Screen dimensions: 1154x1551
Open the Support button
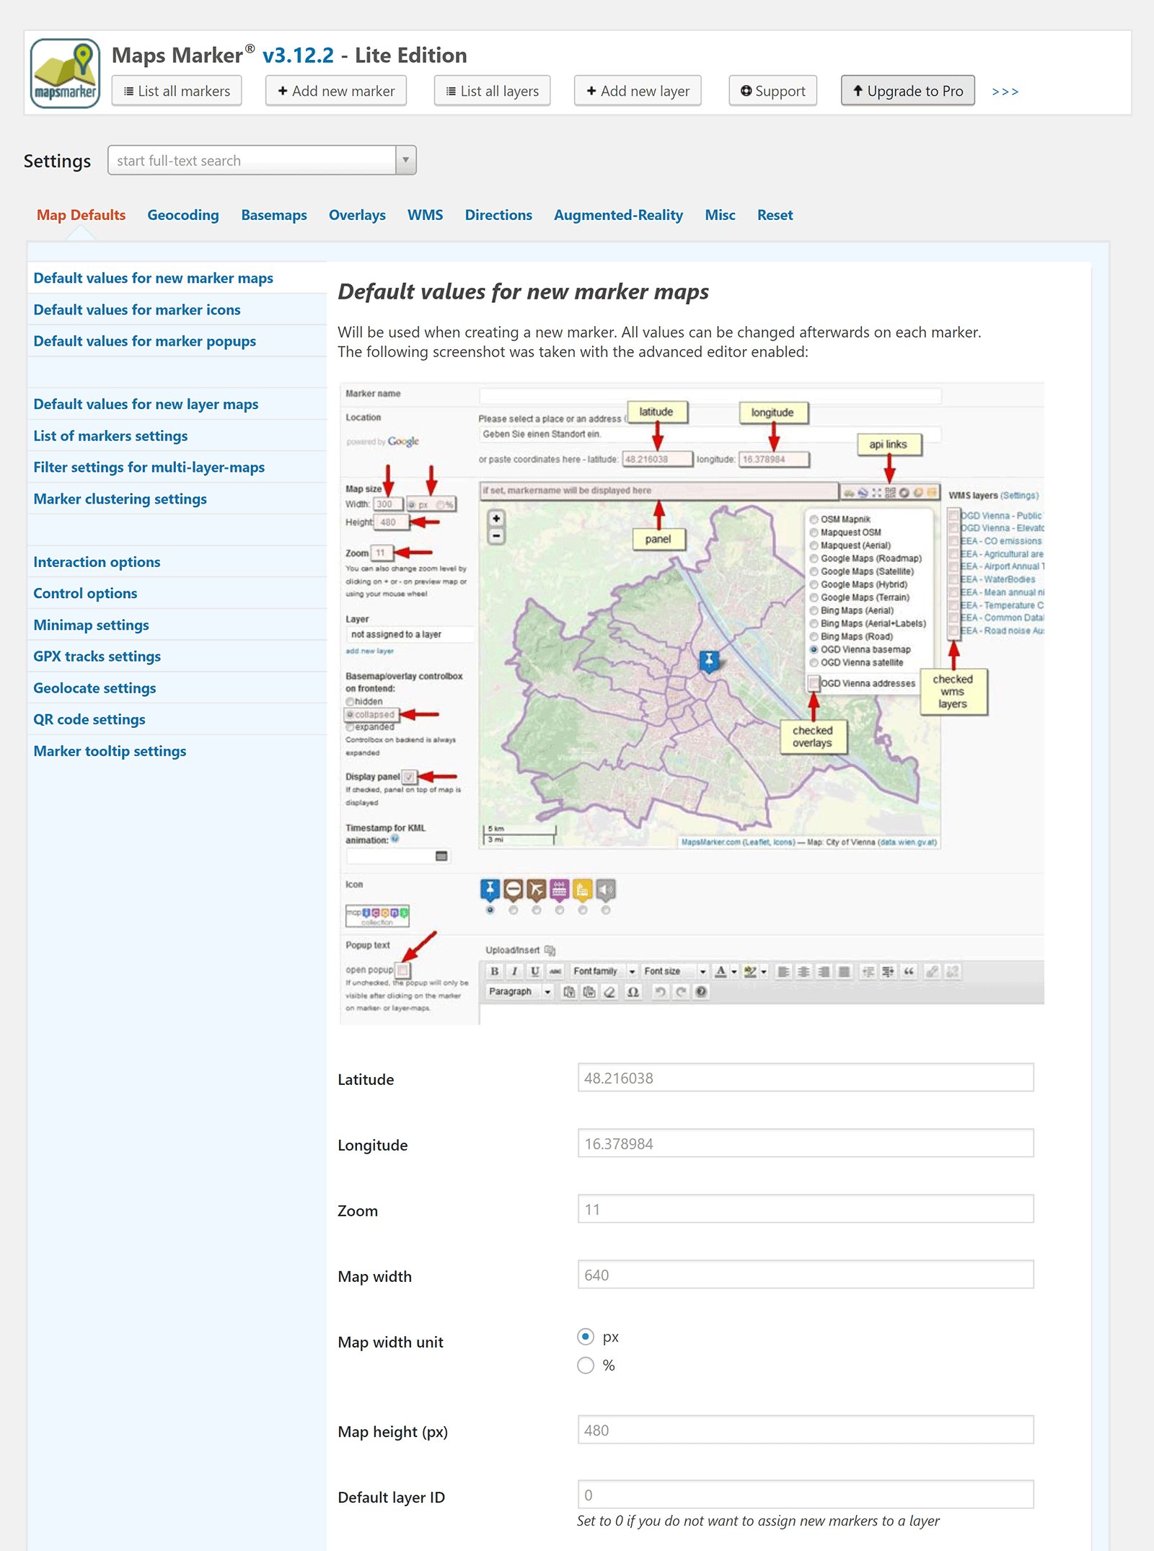click(x=773, y=91)
